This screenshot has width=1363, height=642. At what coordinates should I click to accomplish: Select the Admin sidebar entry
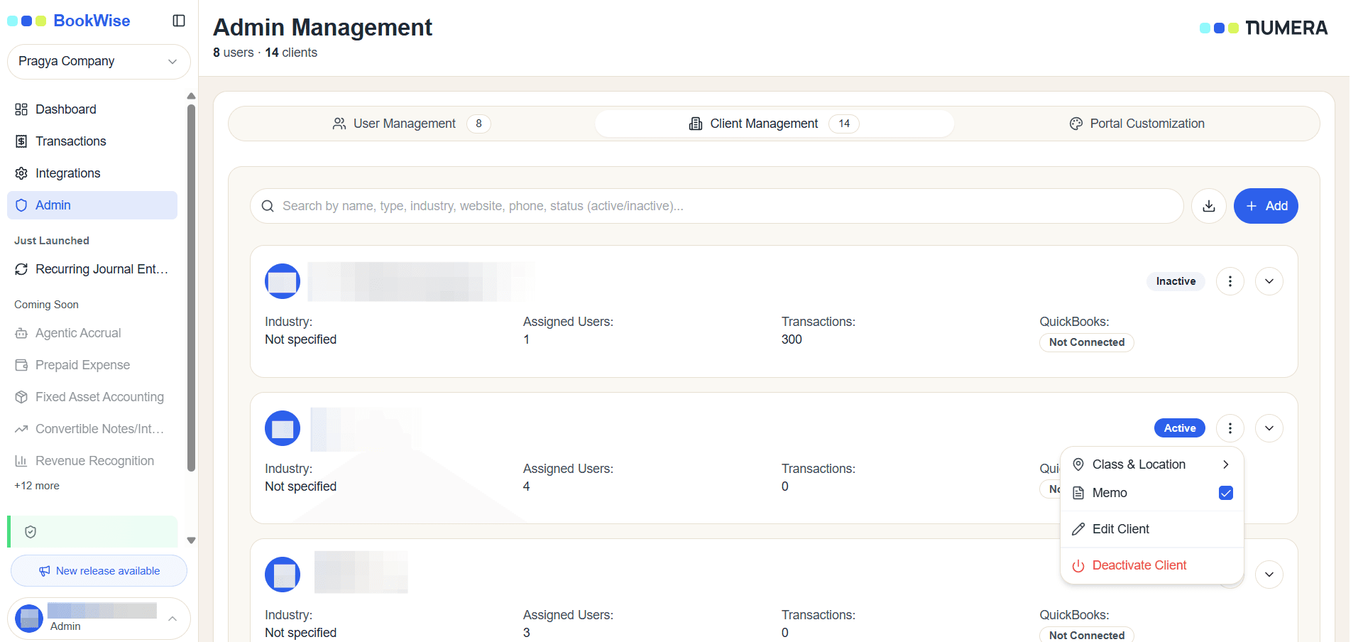[92, 205]
